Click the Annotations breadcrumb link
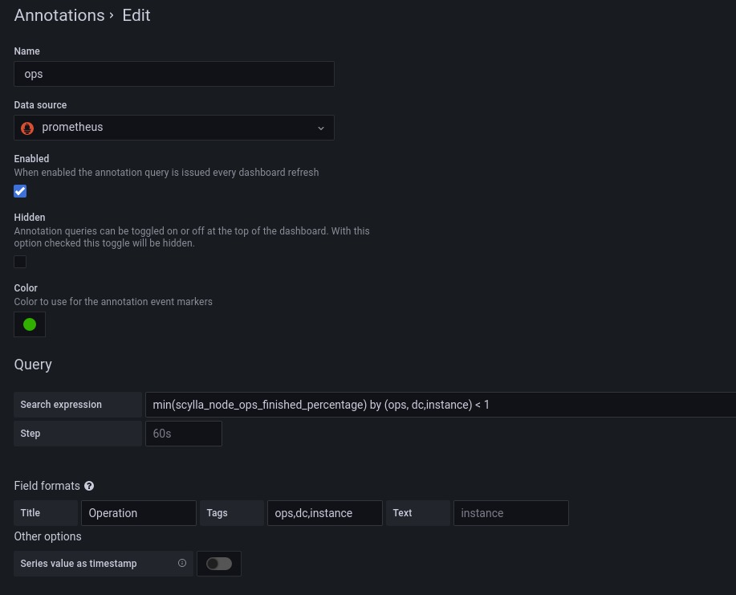Screen dimensions: 736x595 59,15
